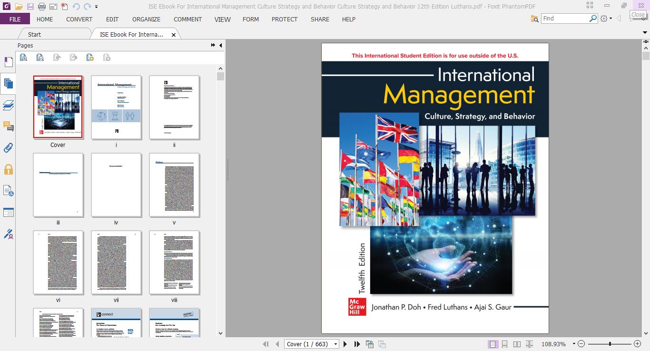Enable Single Page view mode
This screenshot has height=351, width=650.
pos(493,344)
